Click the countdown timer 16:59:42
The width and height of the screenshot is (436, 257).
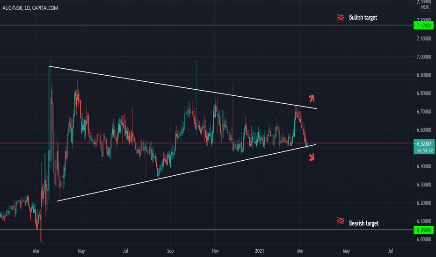click(424, 150)
